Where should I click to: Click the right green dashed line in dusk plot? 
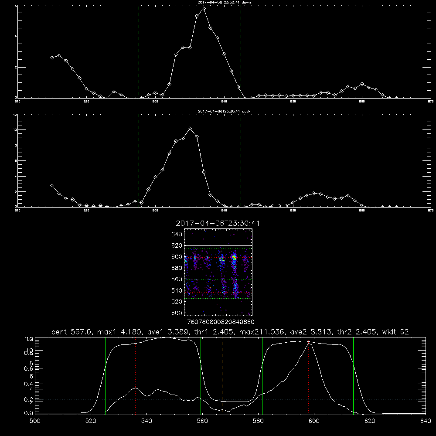click(241, 160)
